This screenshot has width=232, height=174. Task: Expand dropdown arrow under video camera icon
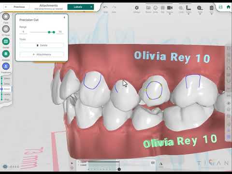click(x=170, y=14)
